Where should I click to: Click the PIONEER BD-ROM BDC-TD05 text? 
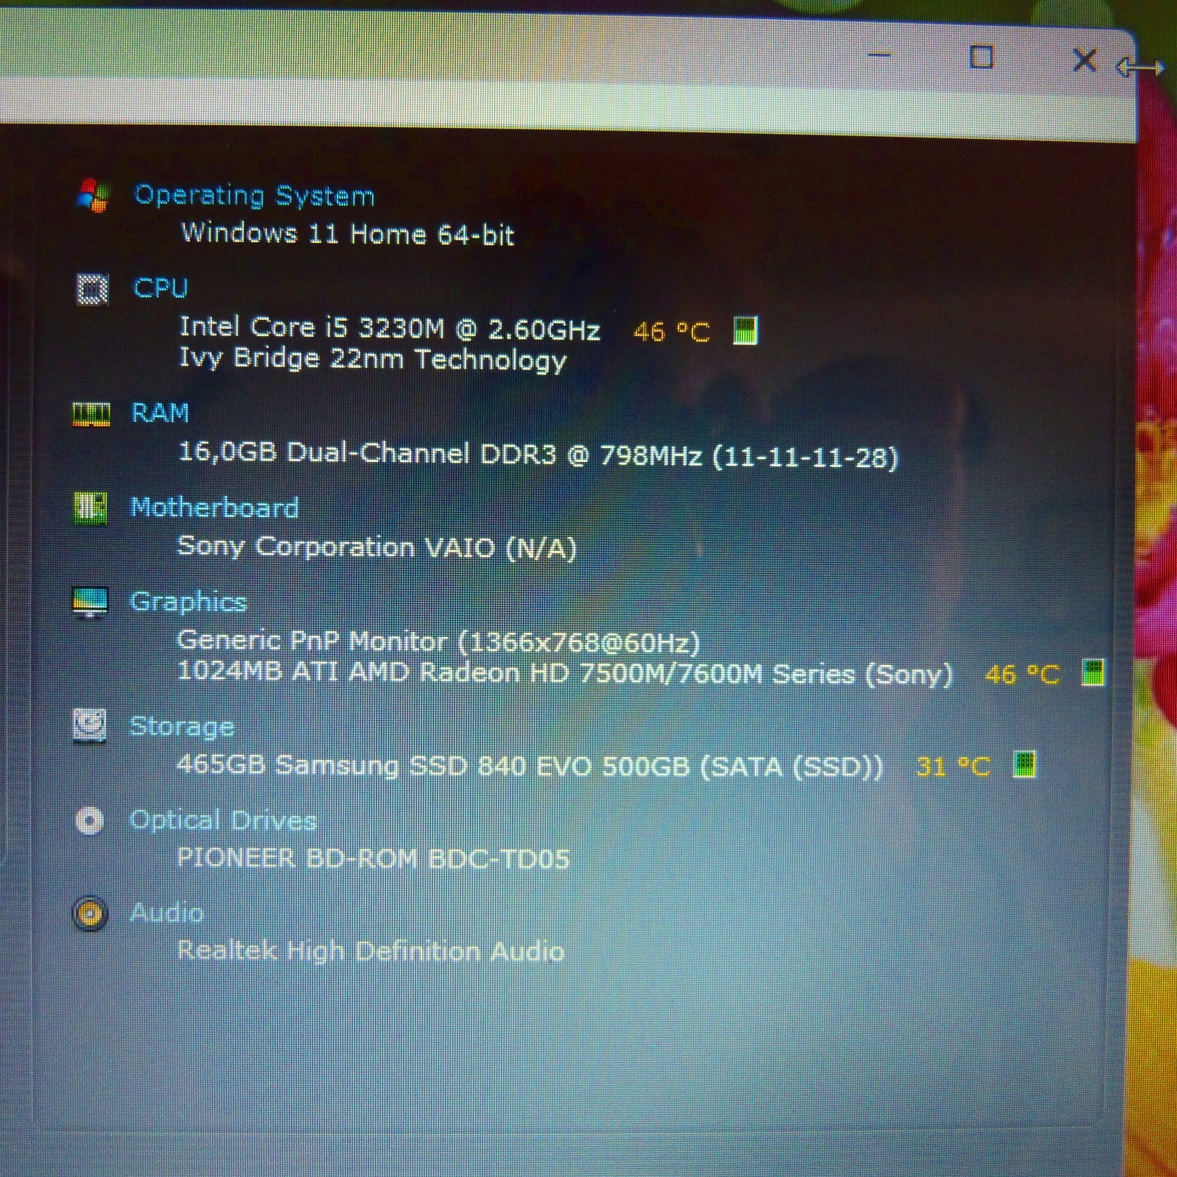click(x=373, y=858)
